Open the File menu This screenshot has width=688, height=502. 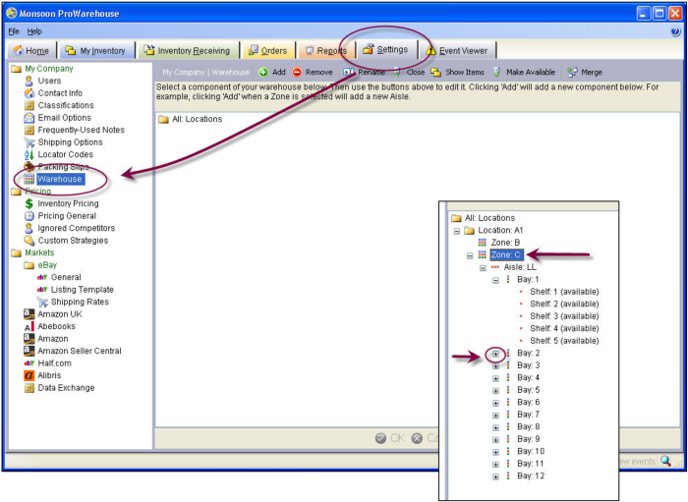click(14, 31)
